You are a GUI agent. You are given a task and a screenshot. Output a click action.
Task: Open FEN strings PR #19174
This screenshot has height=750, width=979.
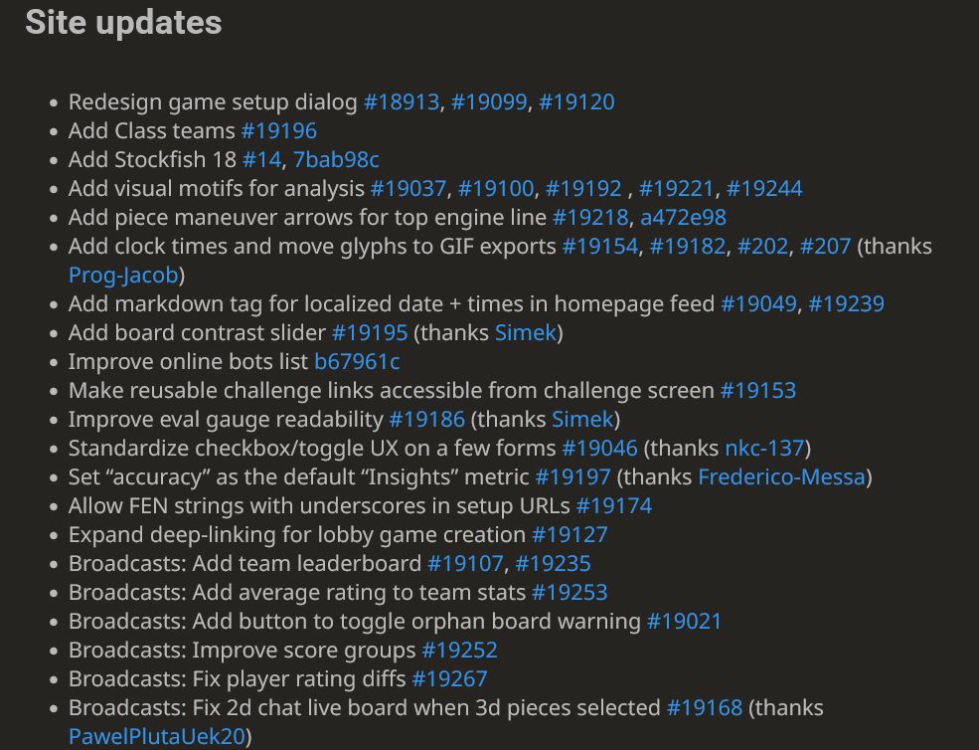point(613,505)
